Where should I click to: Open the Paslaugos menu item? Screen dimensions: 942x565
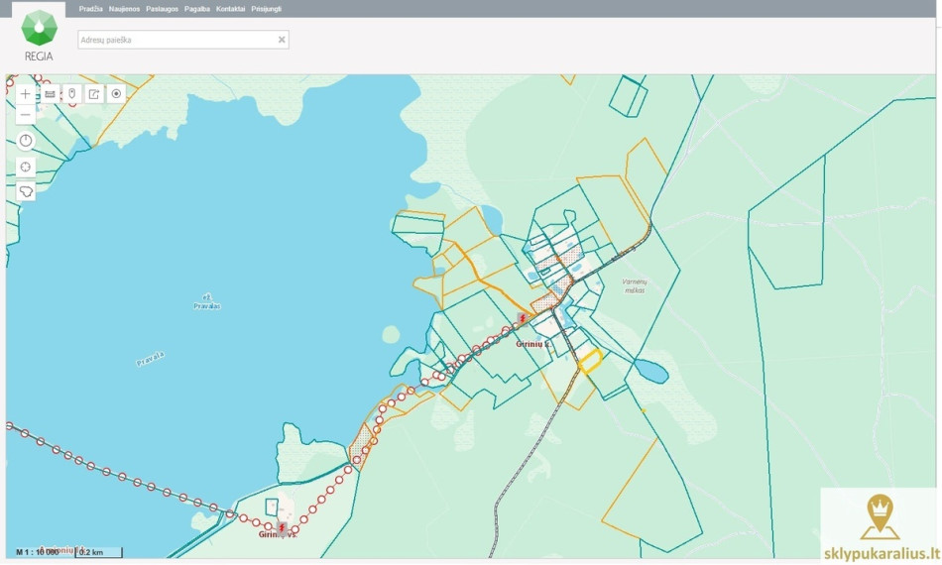point(163,9)
